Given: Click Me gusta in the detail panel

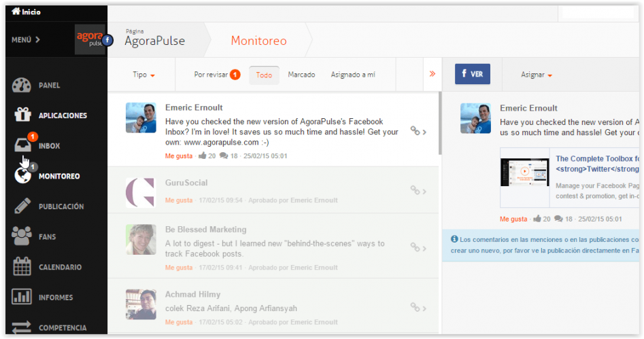Looking at the screenshot, I should [x=513, y=219].
